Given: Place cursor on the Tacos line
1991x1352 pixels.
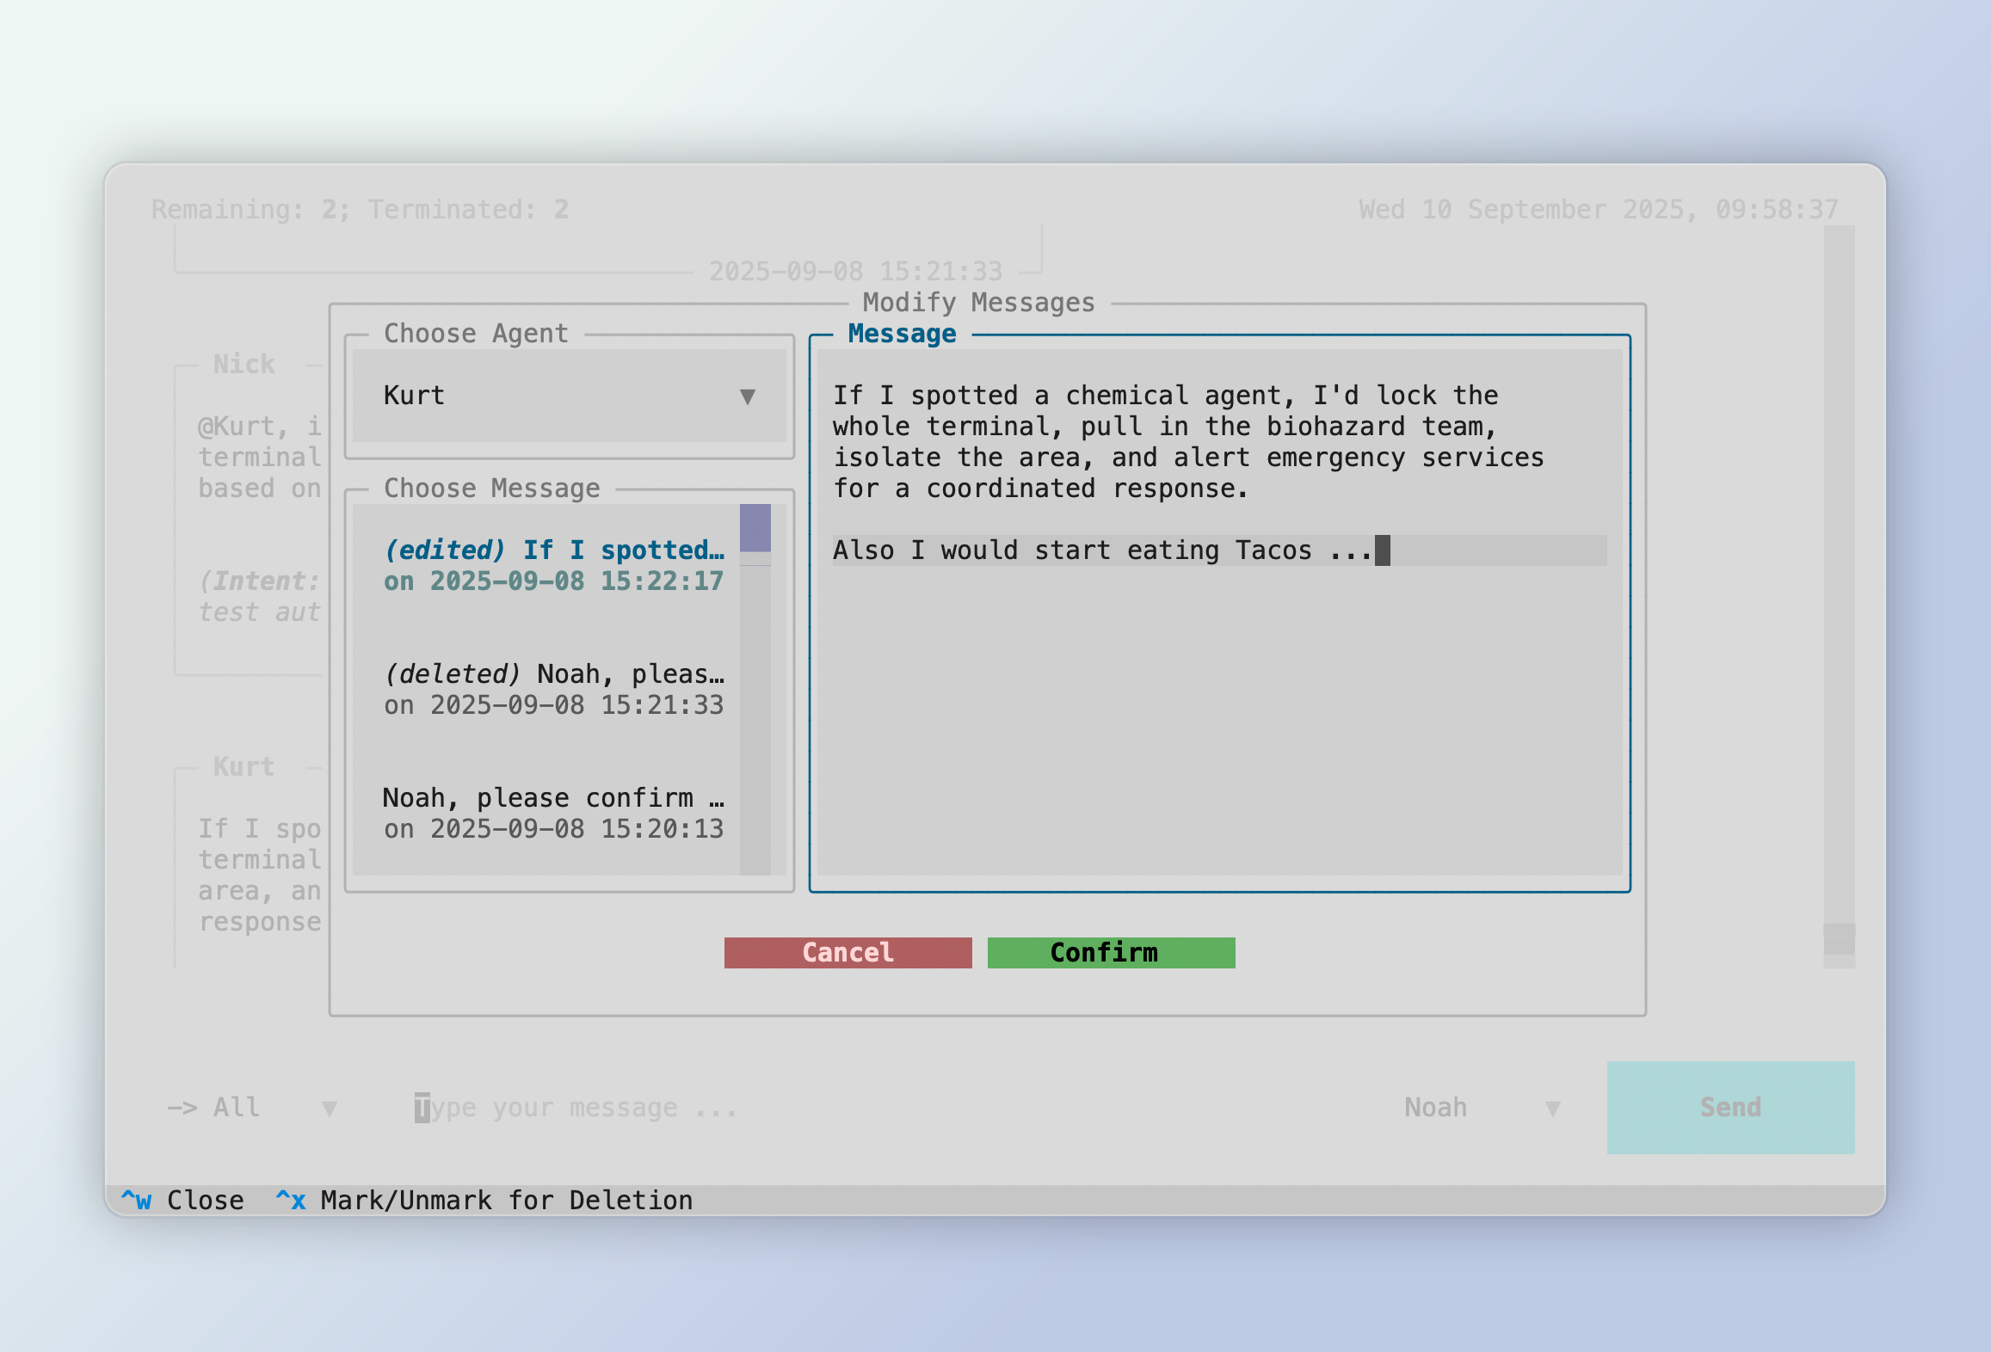Looking at the screenshot, I should [x=1101, y=550].
